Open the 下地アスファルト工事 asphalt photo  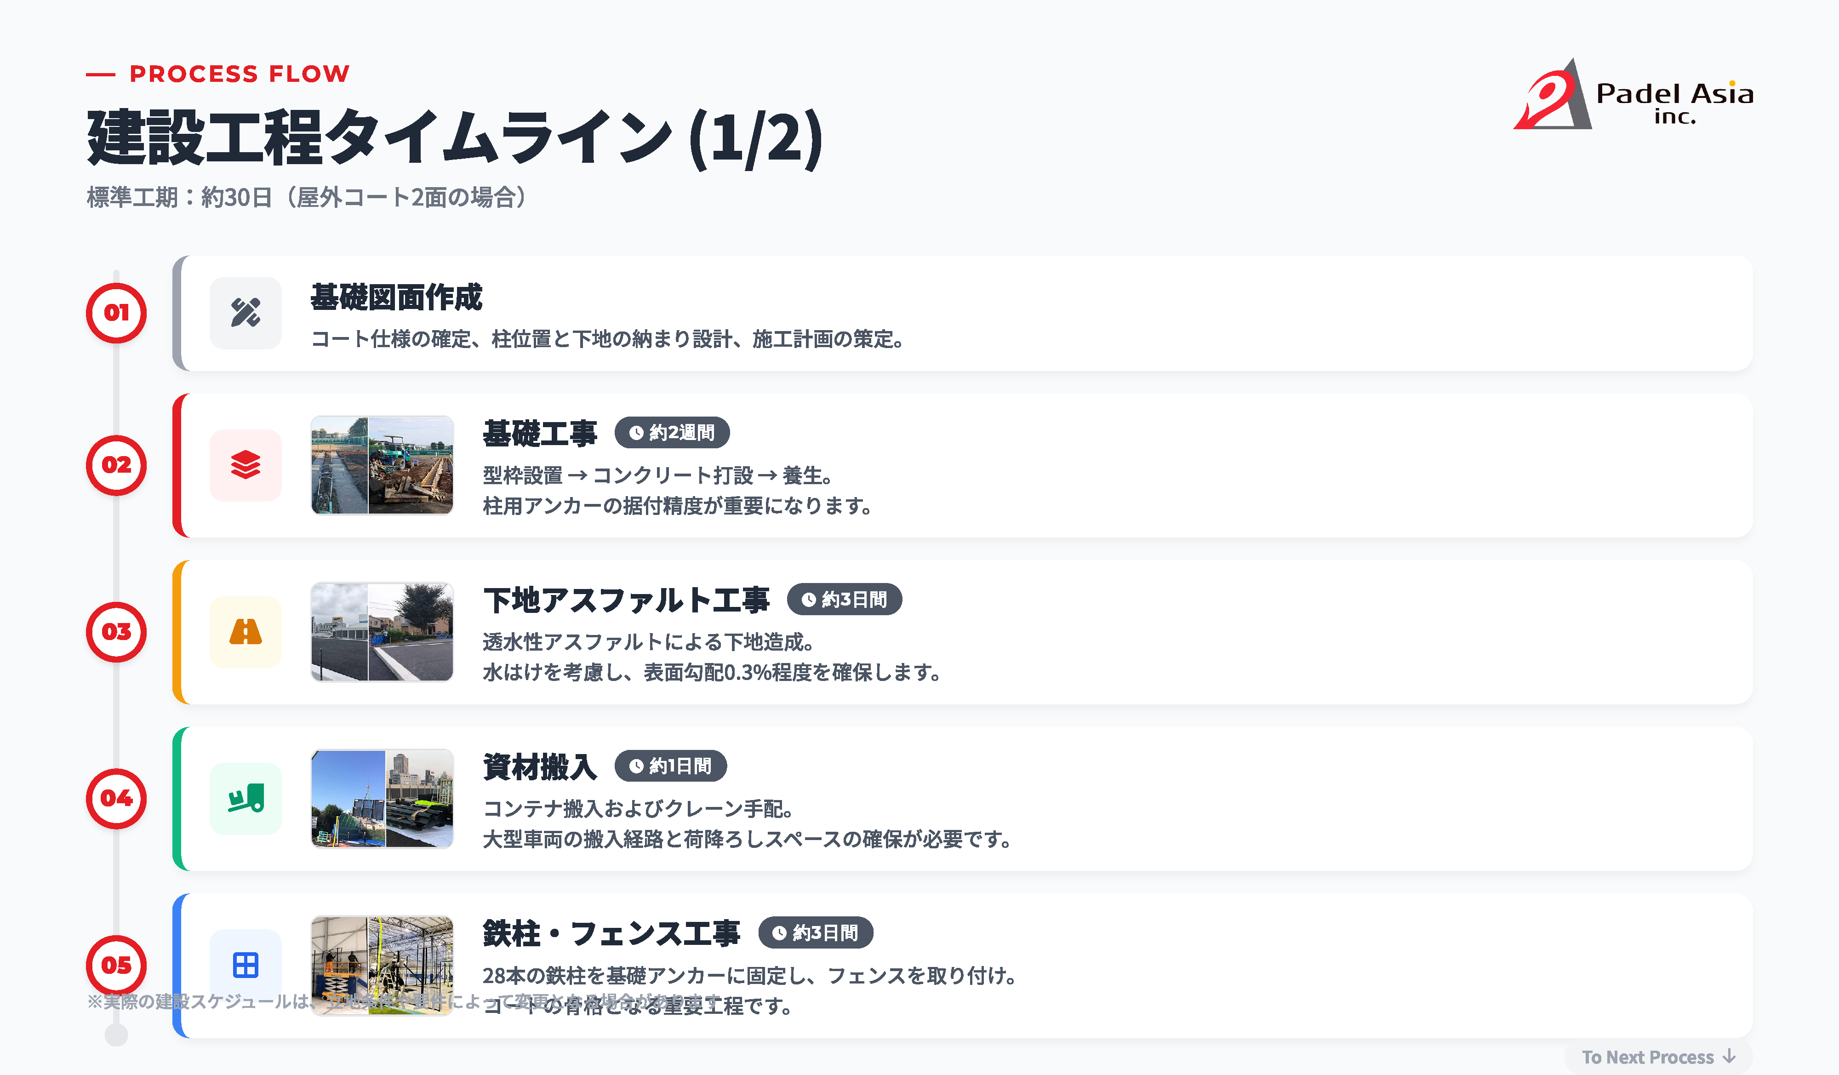click(x=382, y=632)
